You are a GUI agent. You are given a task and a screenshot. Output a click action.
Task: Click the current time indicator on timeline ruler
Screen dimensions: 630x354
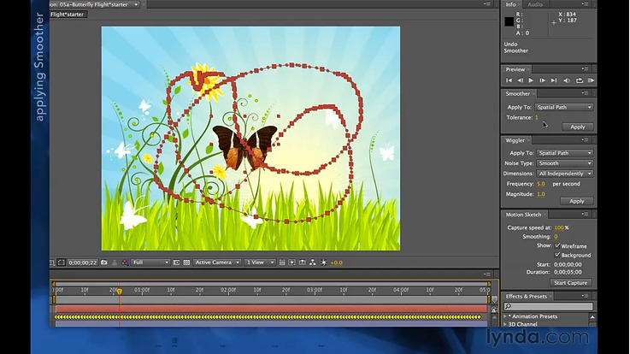pyautogui.click(x=120, y=291)
